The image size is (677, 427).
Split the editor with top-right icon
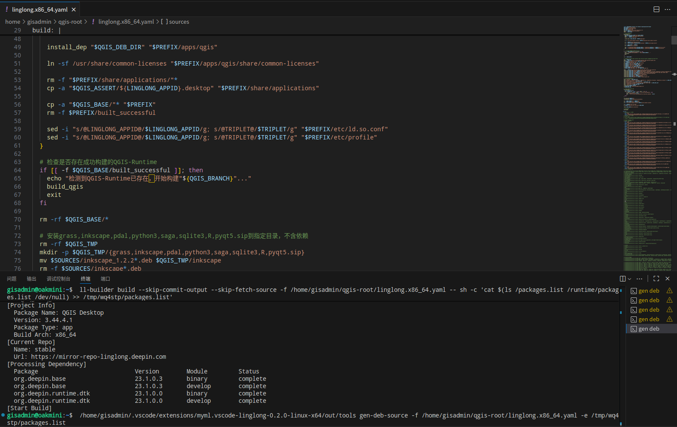pos(656,9)
